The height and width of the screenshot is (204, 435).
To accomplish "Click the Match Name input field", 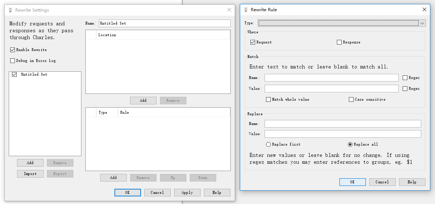I will pyautogui.click(x=331, y=78).
